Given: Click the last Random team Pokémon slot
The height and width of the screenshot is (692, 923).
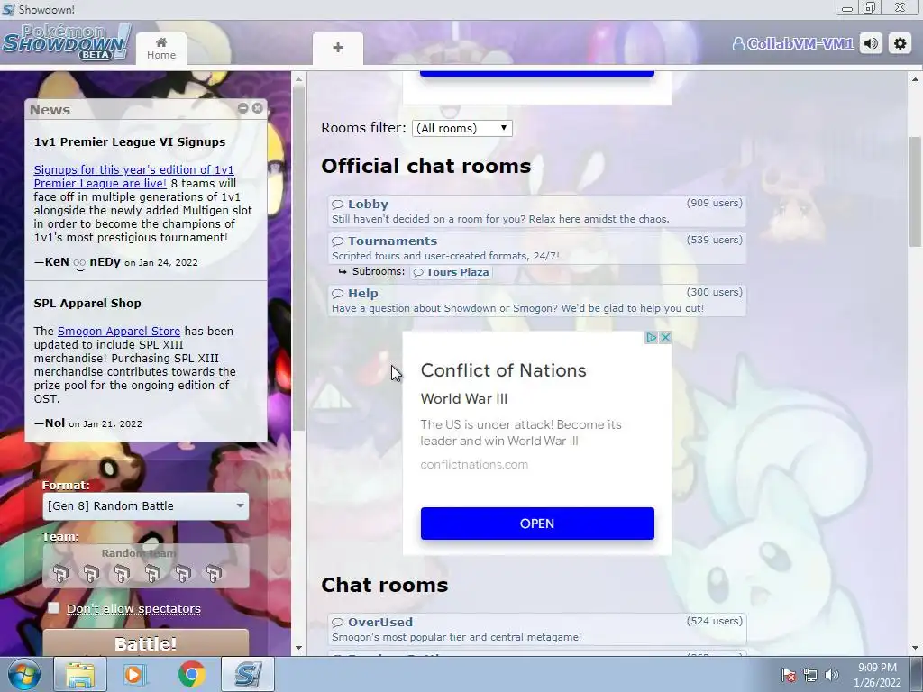Looking at the screenshot, I should 214,573.
